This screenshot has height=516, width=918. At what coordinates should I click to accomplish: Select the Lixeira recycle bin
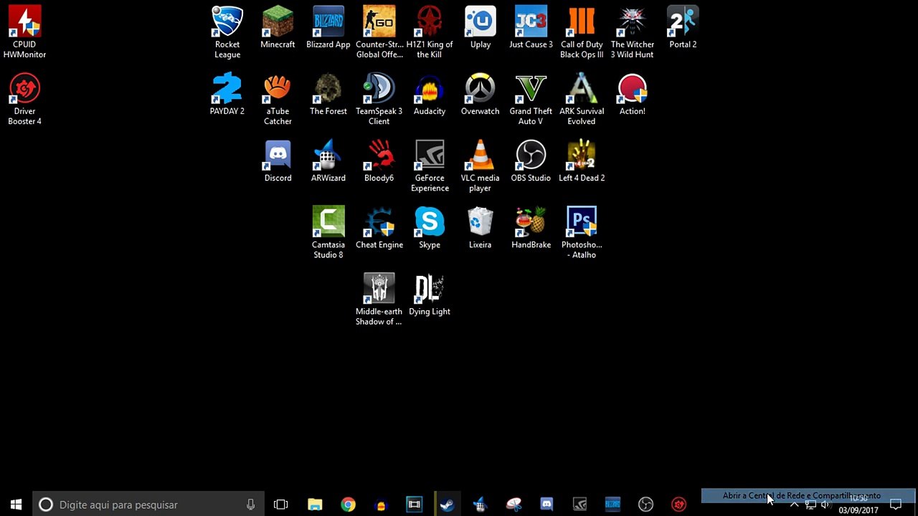point(481,227)
